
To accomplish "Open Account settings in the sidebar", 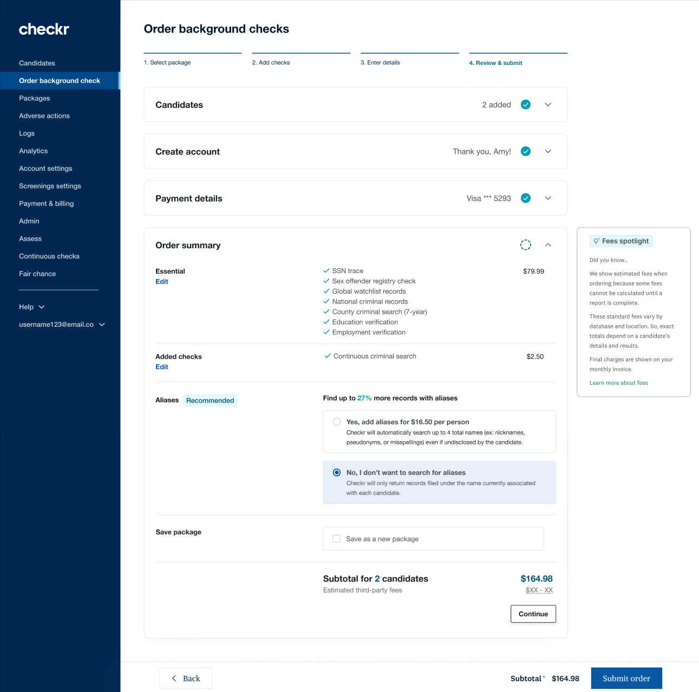I will (x=45, y=169).
